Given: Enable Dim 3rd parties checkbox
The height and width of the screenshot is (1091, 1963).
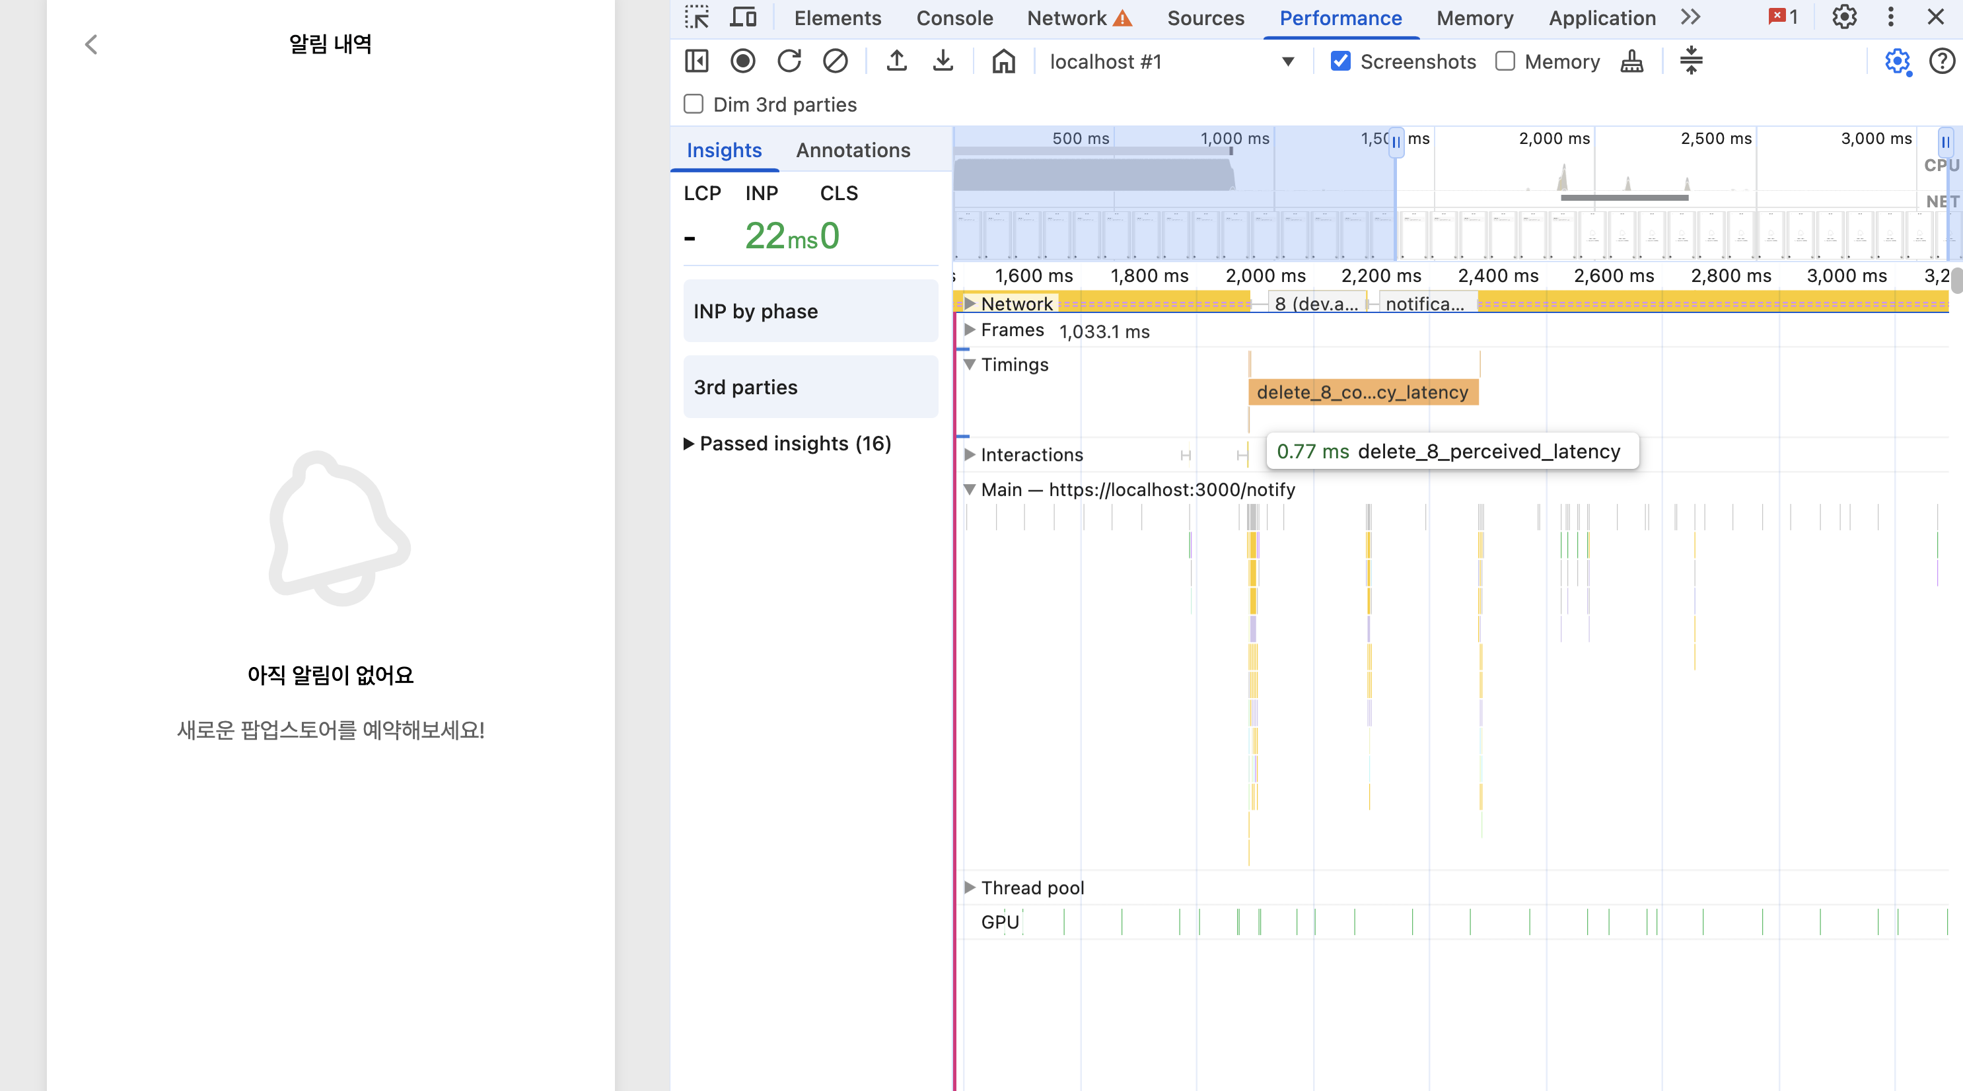Looking at the screenshot, I should coord(694,104).
